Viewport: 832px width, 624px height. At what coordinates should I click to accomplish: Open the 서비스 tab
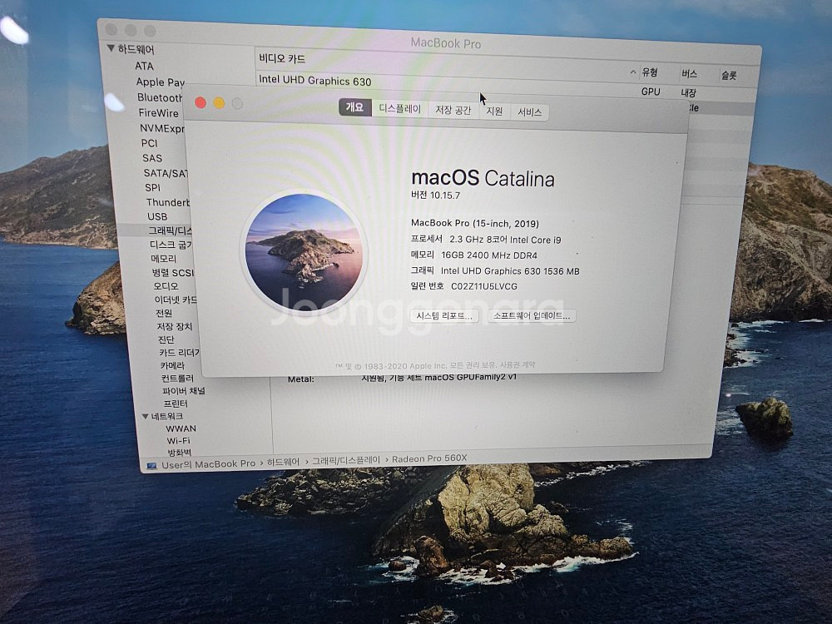529,112
